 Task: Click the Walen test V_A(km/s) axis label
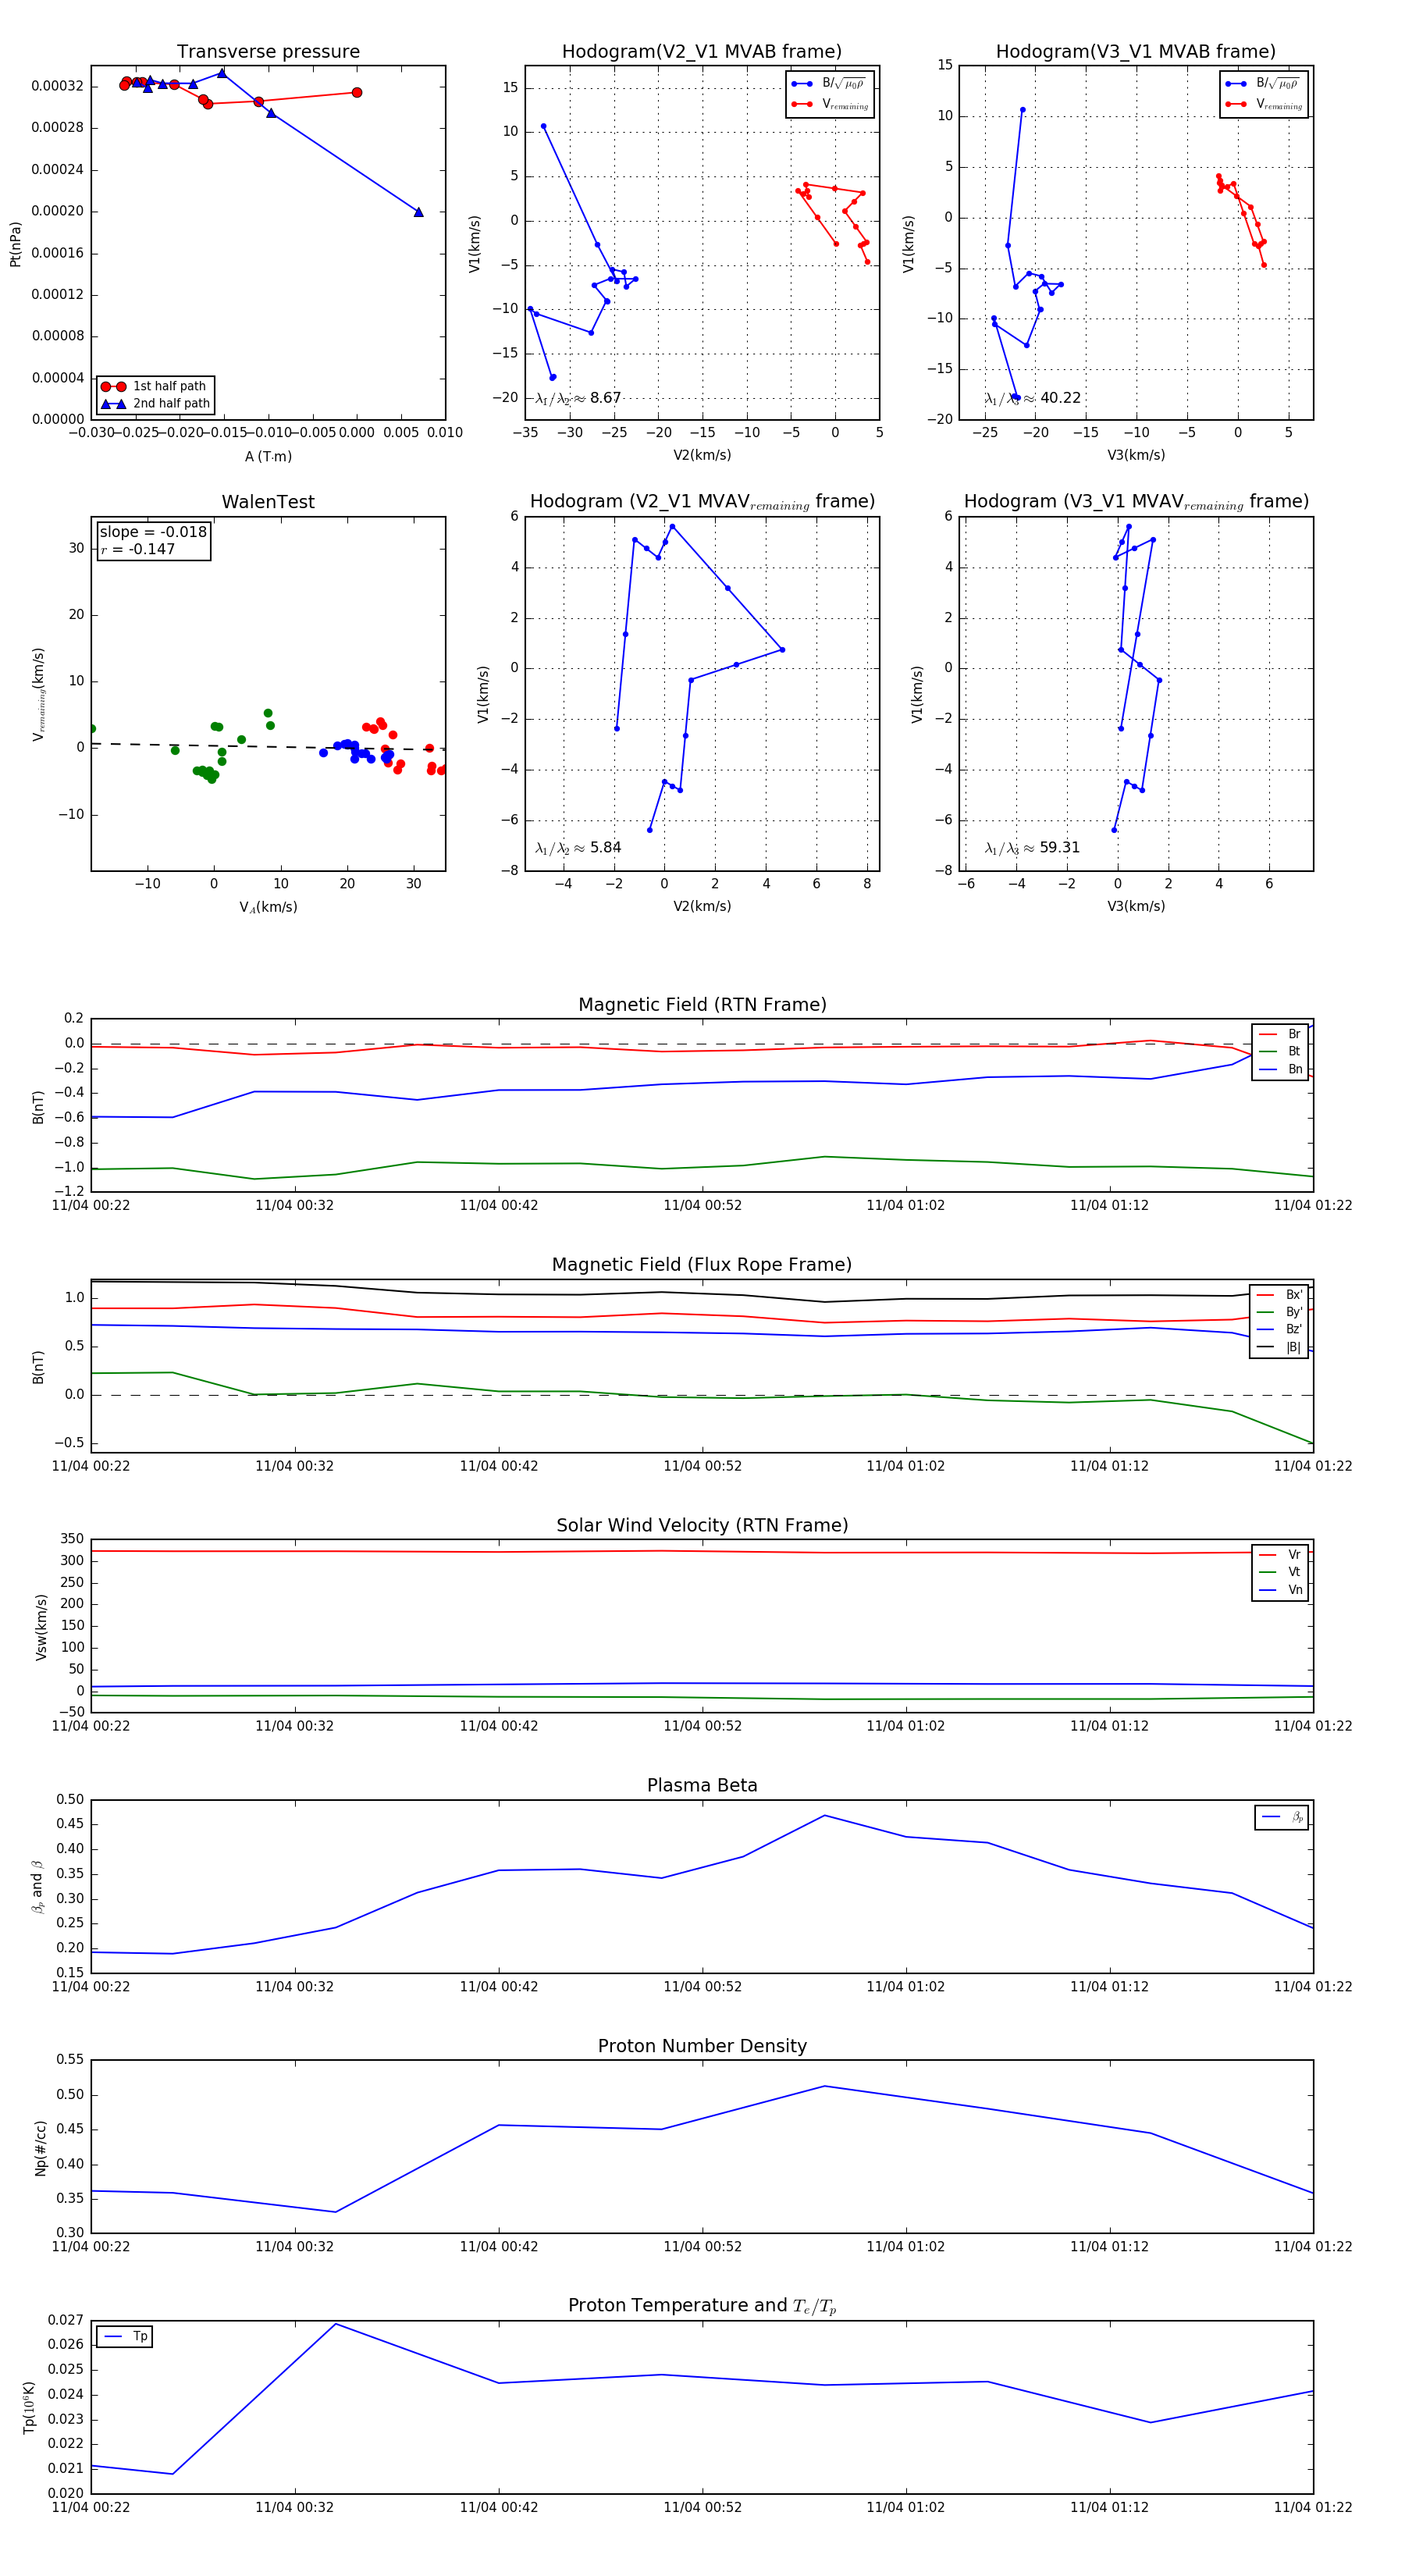click(x=268, y=907)
